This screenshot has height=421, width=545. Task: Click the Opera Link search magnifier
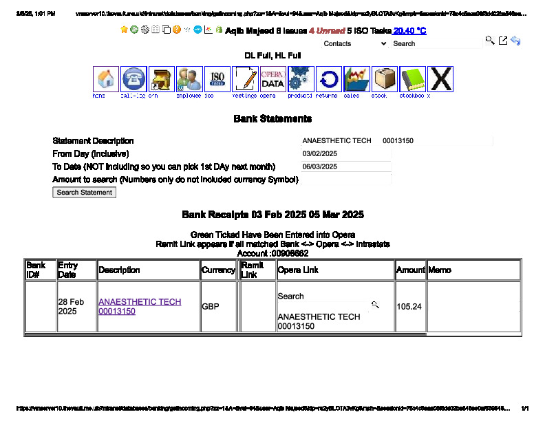click(375, 304)
